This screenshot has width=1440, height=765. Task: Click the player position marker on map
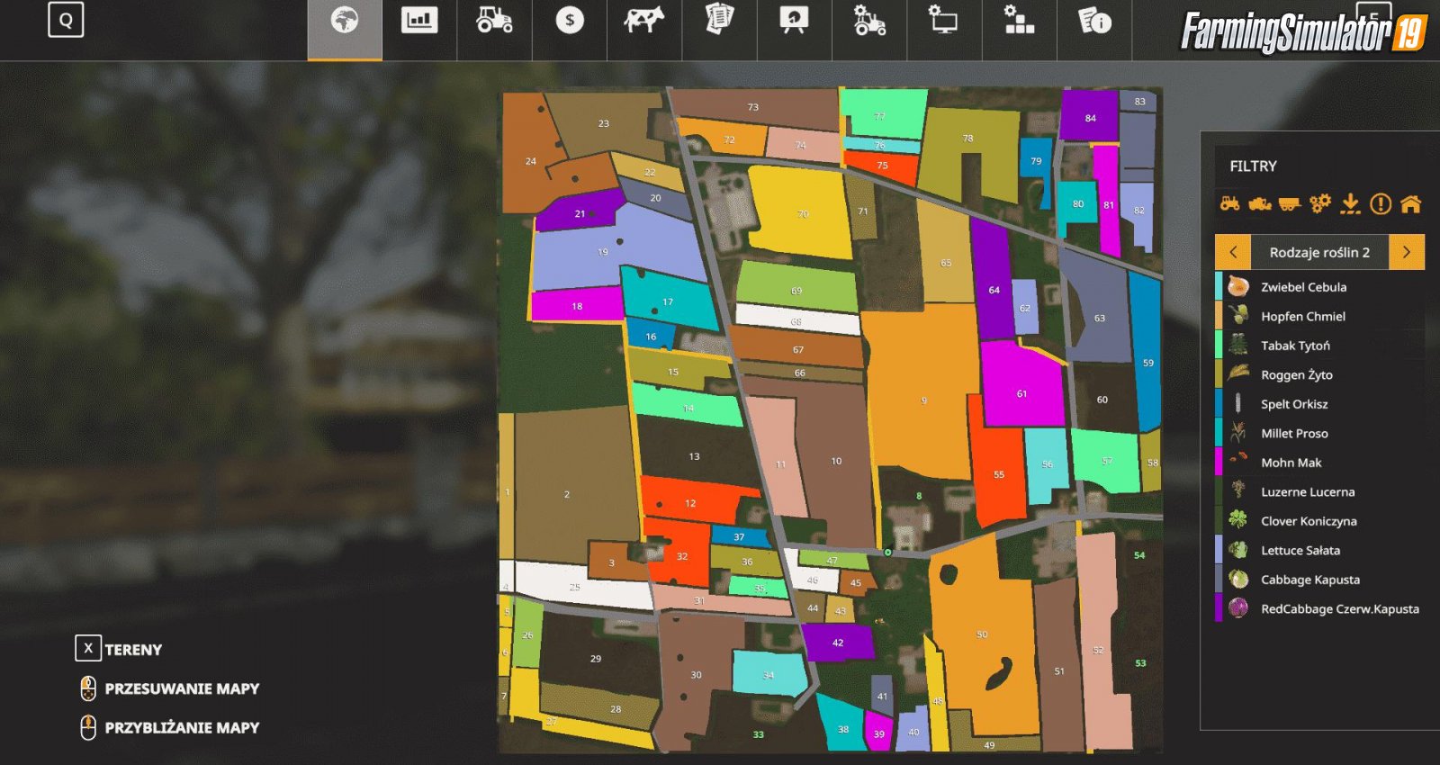(x=887, y=553)
